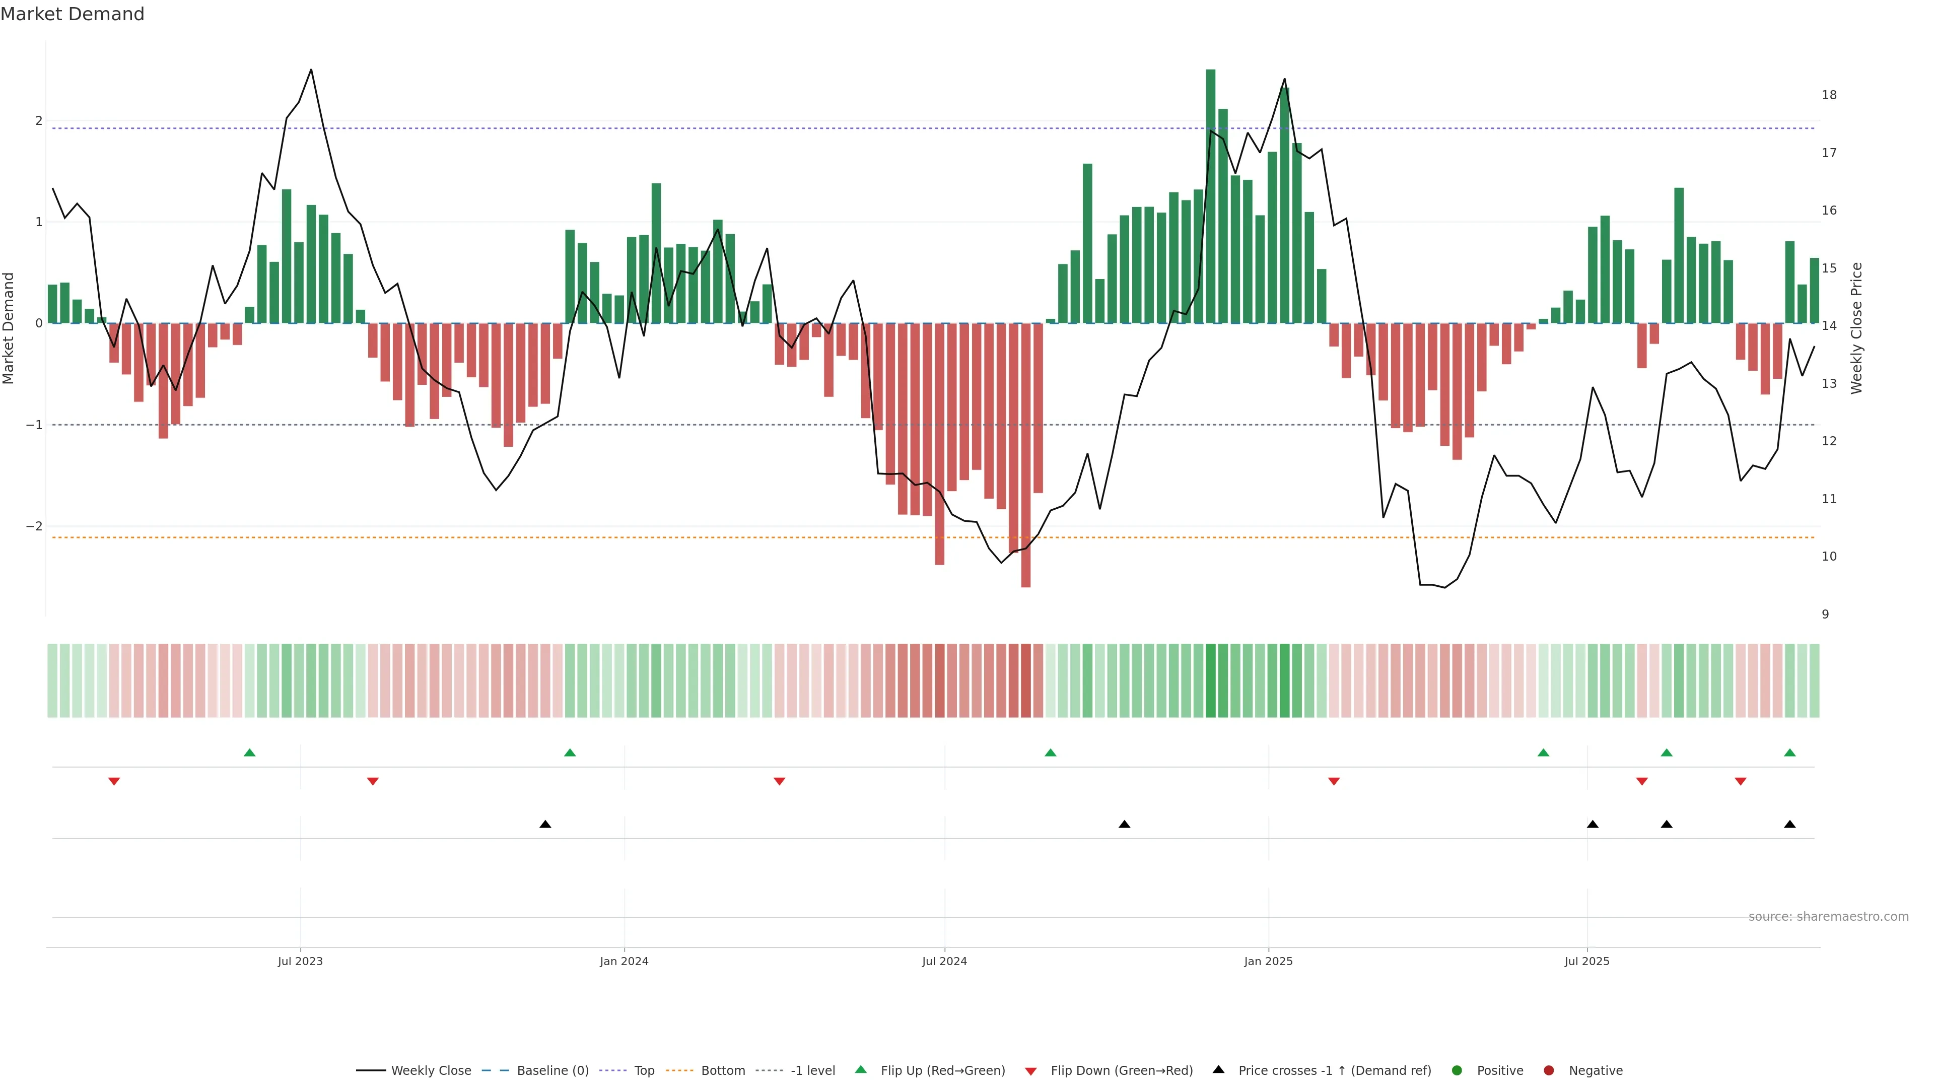Viewport: 1934px width, 1088px height.
Task: Click the green Positive legend dot
Action: (x=1457, y=1071)
